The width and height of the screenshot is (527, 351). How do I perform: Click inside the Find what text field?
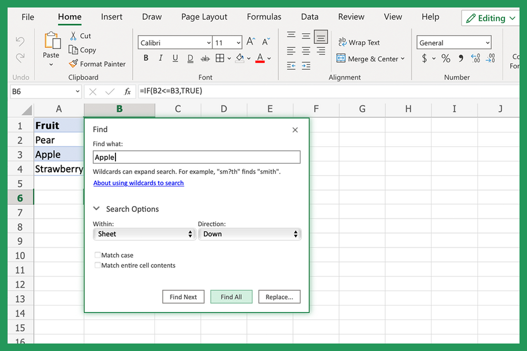tap(196, 157)
